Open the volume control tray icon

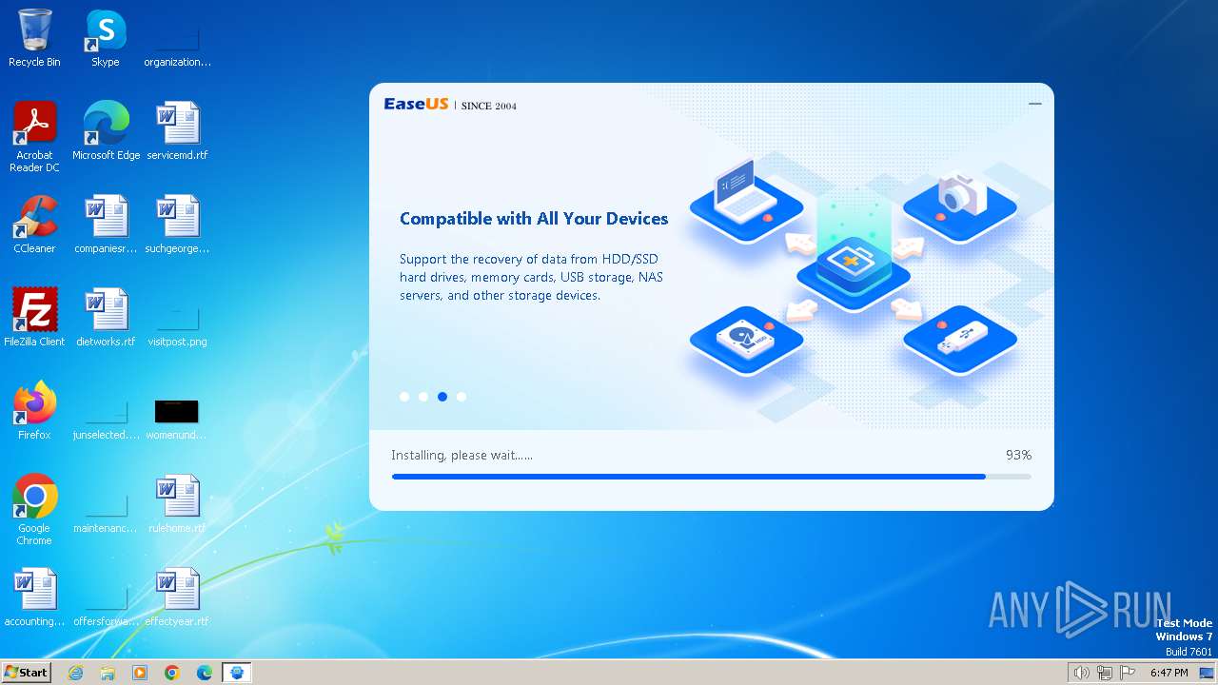[x=1081, y=673]
